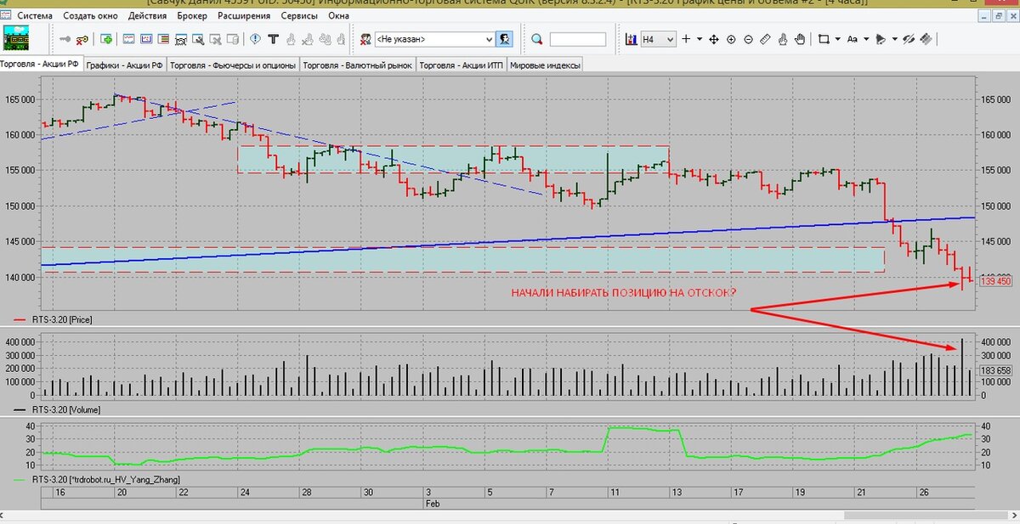Image resolution: width=1020 pixels, height=524 pixels.
Task: Expand the arrow next to the crosshair tool
Action: (700, 39)
